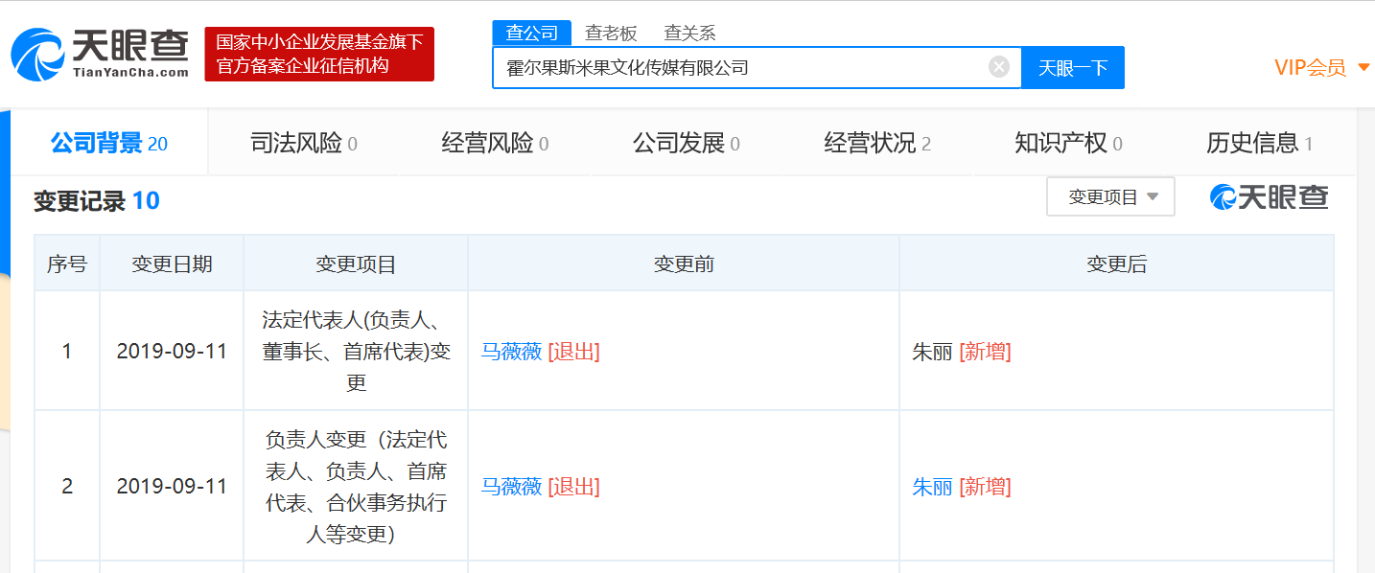Select the 查公司 search tab
This screenshot has height=573, width=1375.
pyautogui.click(x=532, y=33)
